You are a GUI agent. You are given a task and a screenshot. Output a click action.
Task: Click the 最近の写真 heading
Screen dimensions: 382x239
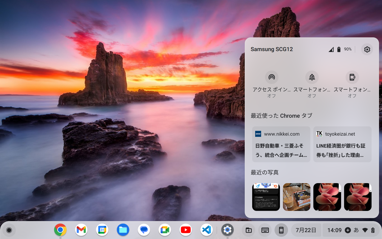pos(265,172)
